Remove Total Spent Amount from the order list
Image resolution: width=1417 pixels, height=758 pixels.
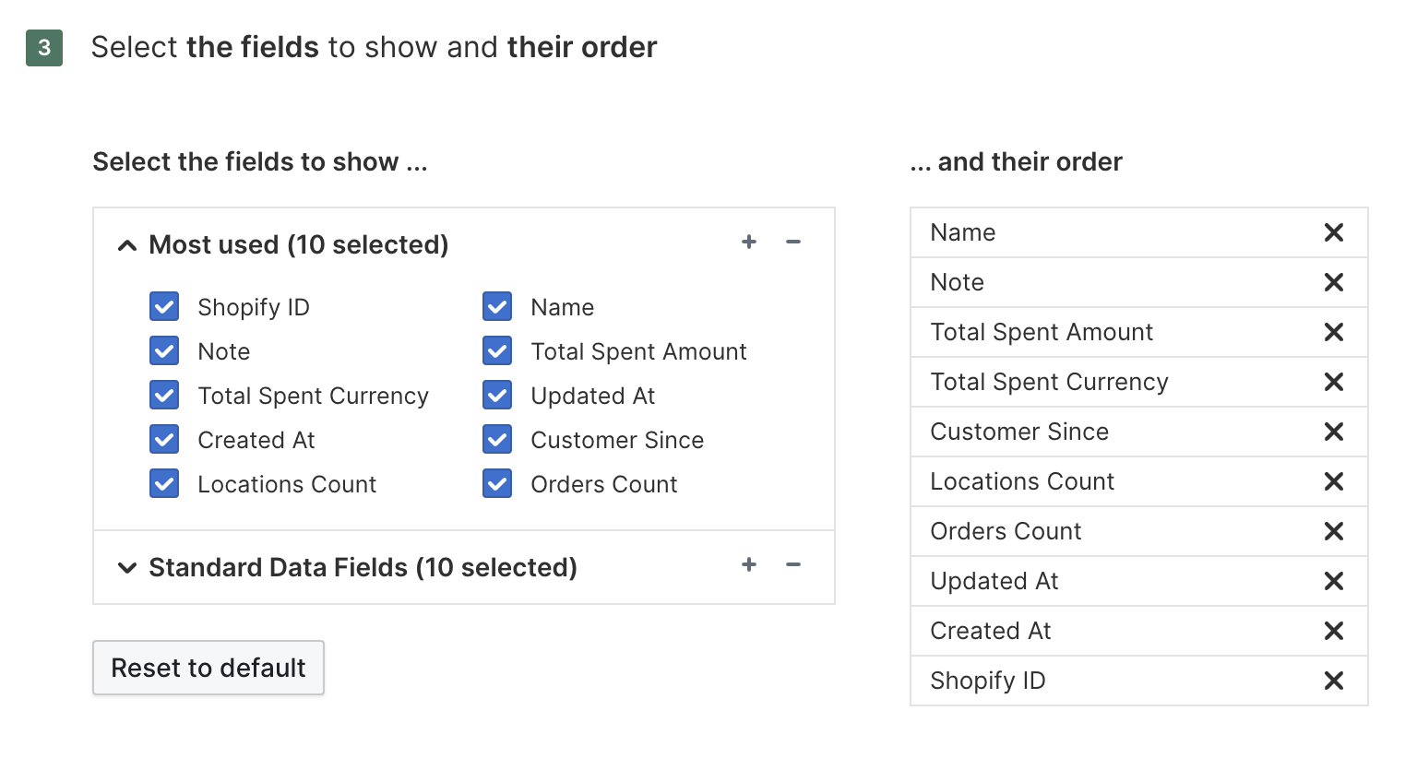click(1334, 332)
